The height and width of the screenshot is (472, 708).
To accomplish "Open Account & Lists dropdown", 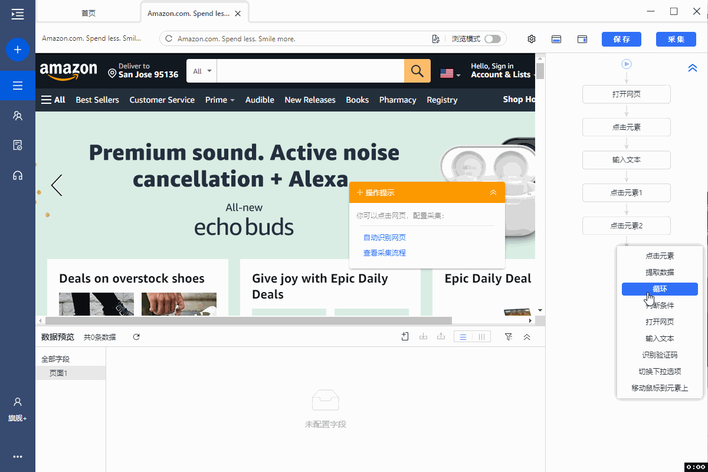I will click(x=503, y=71).
